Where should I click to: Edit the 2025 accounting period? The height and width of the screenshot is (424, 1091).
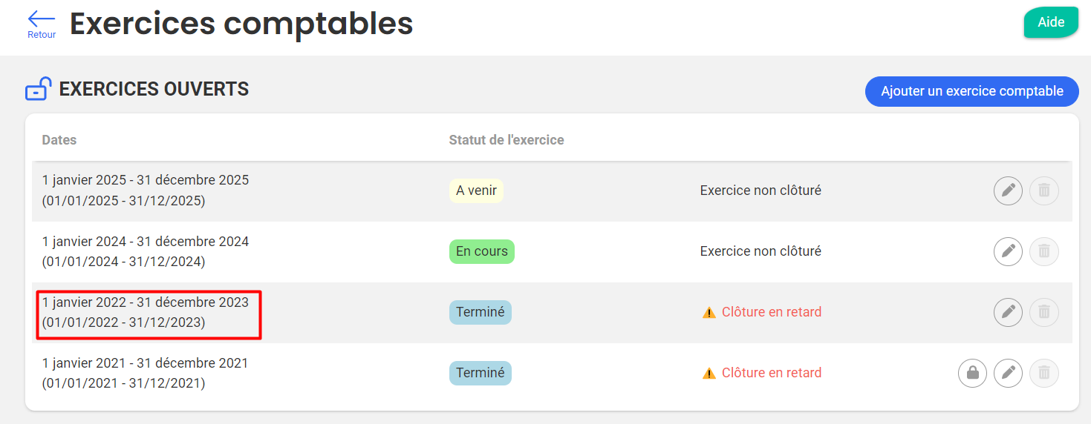(1008, 191)
